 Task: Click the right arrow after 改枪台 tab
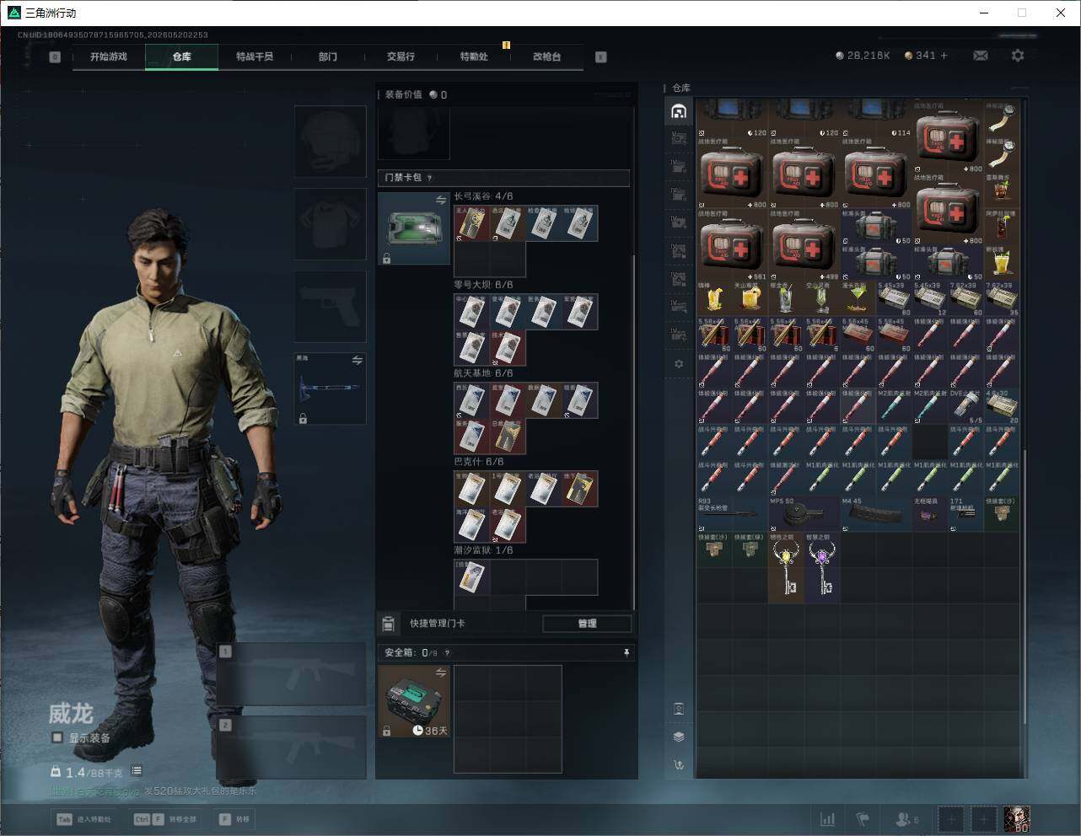click(x=601, y=57)
